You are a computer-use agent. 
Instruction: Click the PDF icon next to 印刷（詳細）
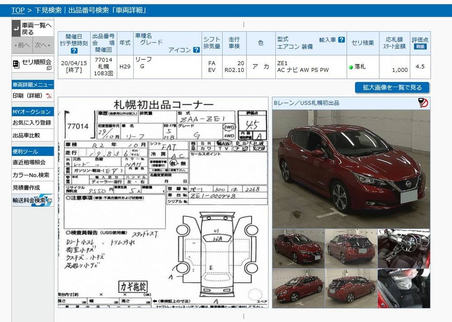pos(49,96)
